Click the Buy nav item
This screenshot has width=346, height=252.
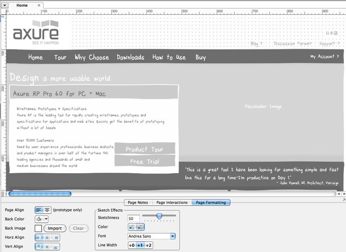200,58
